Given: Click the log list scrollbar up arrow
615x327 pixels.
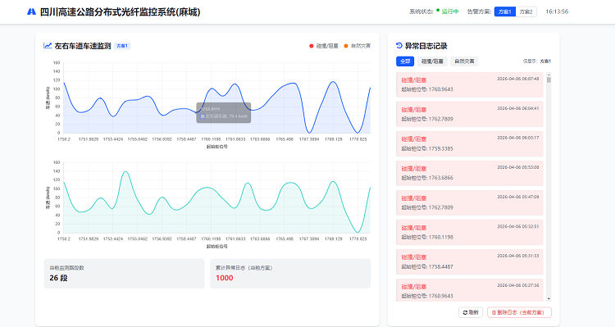Looking at the screenshot, I should 549,75.
